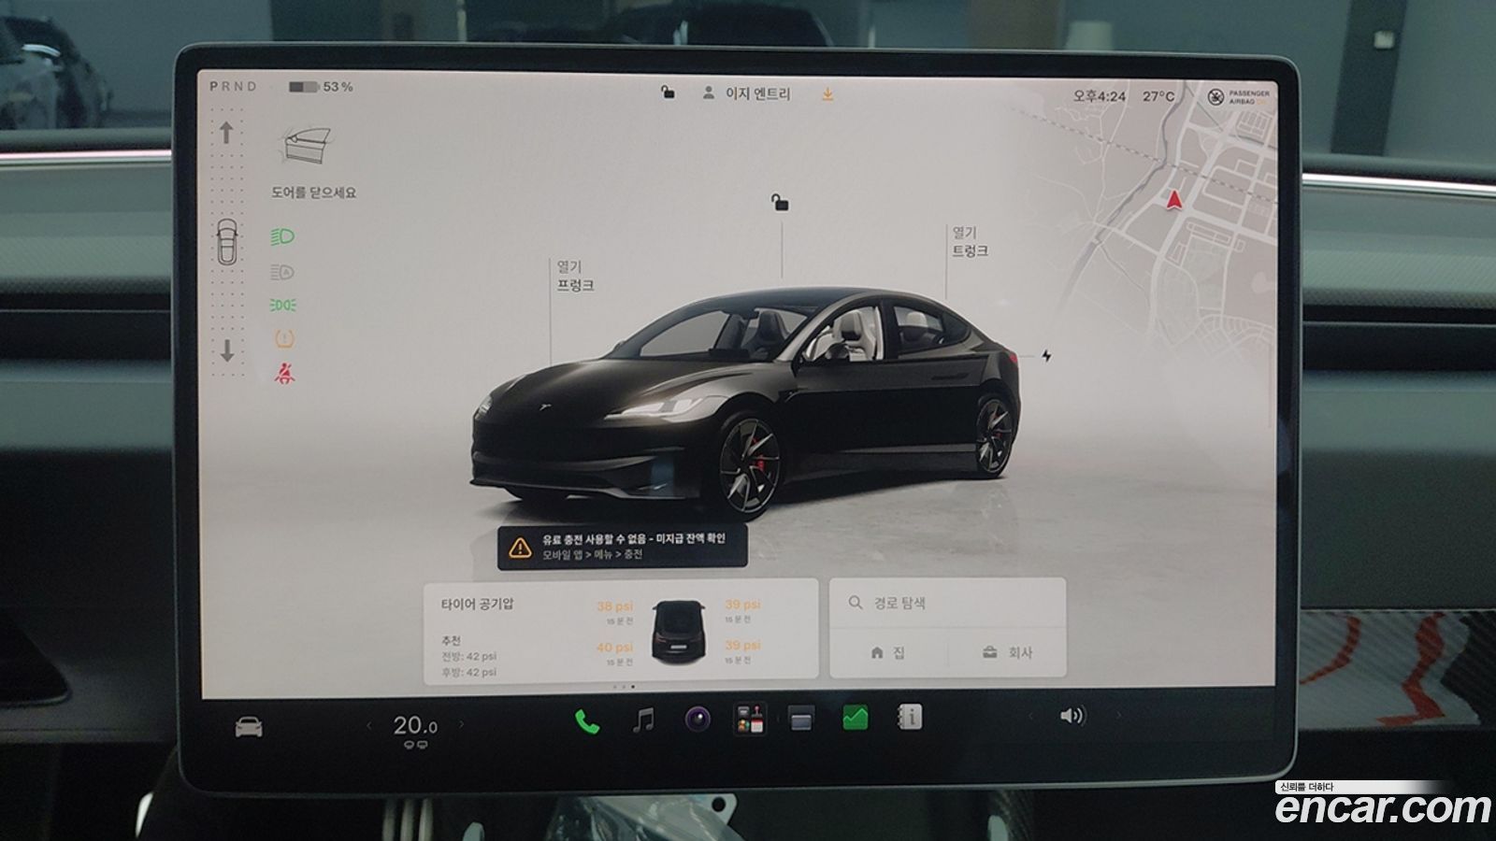Screen dimensions: 1496x841
Task: Open the trunk via 열기 트렁크
Action: click(x=971, y=241)
